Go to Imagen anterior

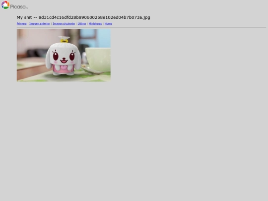pos(40,24)
